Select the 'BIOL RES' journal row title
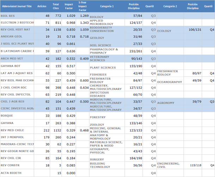Viewport: 215px width, 177px height. click(8, 16)
